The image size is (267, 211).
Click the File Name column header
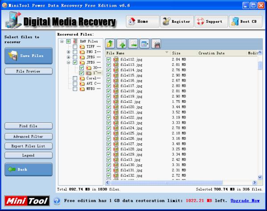click(138, 53)
